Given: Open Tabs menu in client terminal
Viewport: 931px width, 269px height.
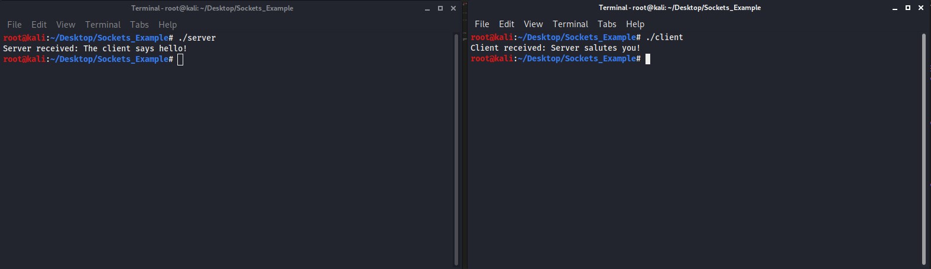Looking at the screenshot, I should click(607, 24).
